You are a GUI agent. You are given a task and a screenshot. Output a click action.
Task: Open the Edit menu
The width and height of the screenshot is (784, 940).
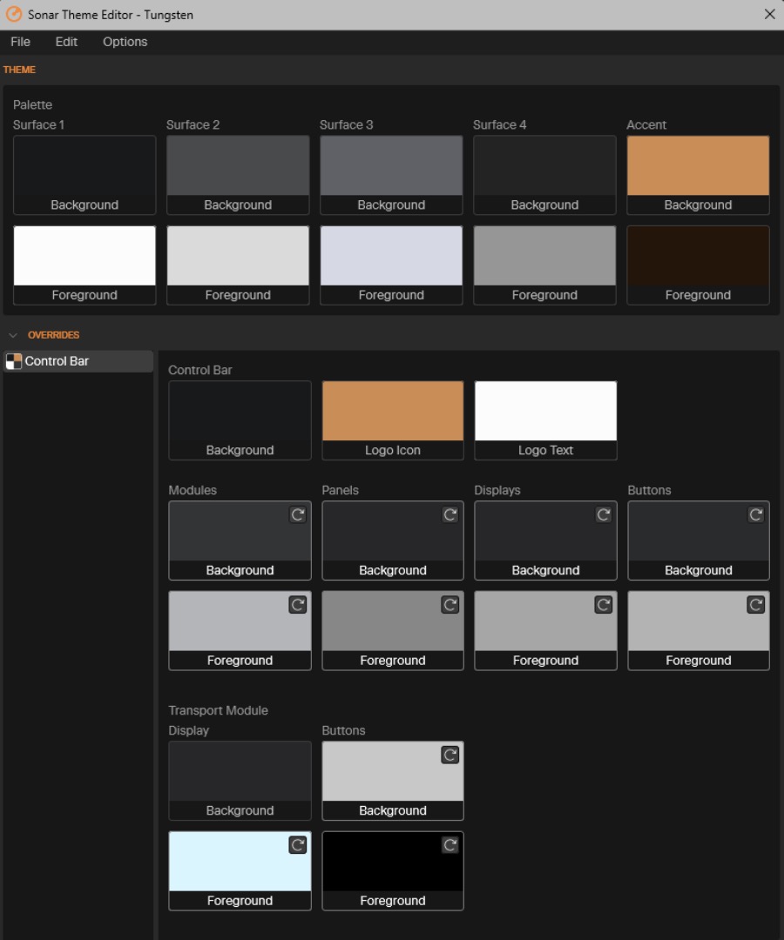point(66,42)
